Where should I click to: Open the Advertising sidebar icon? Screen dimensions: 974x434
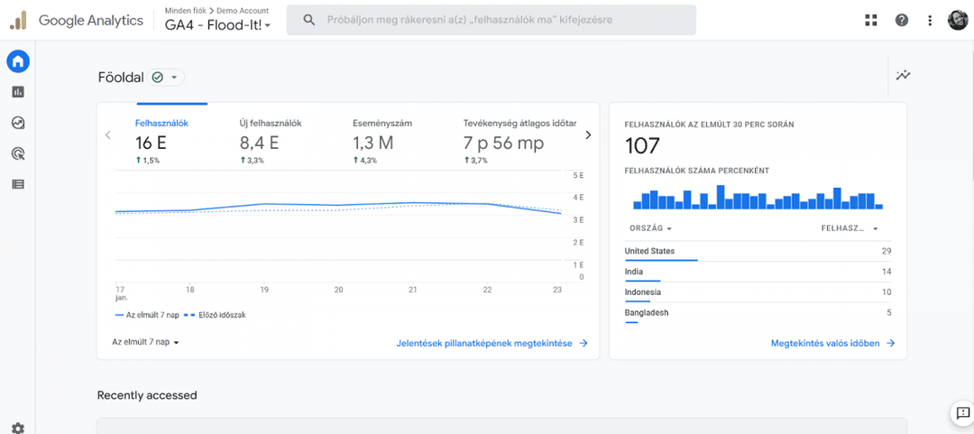(x=18, y=153)
